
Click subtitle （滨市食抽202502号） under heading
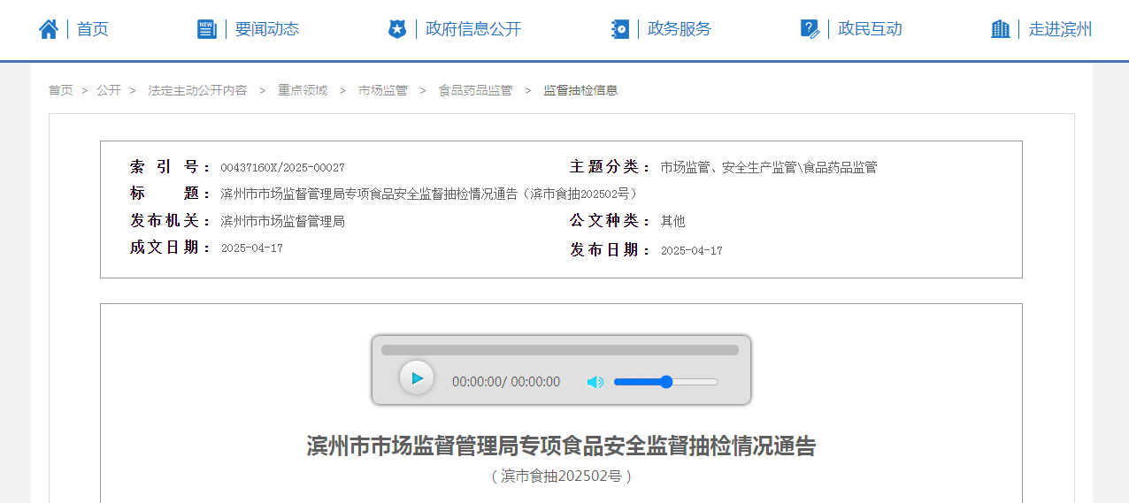(561, 476)
